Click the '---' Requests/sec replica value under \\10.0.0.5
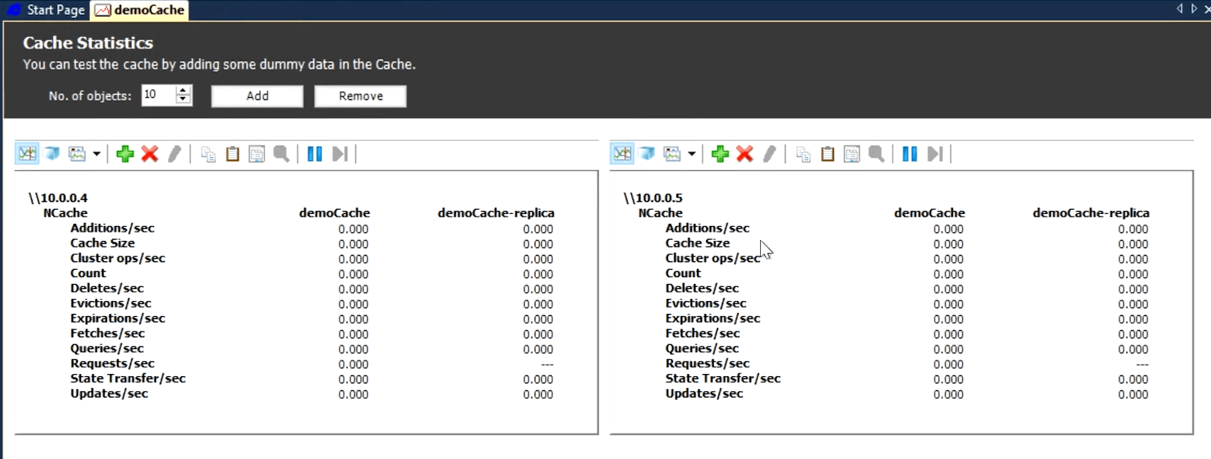The width and height of the screenshot is (1211, 459). [x=1142, y=364]
